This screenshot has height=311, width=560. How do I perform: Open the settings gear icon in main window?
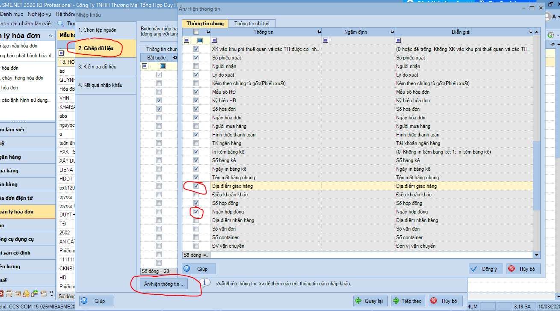551,35
